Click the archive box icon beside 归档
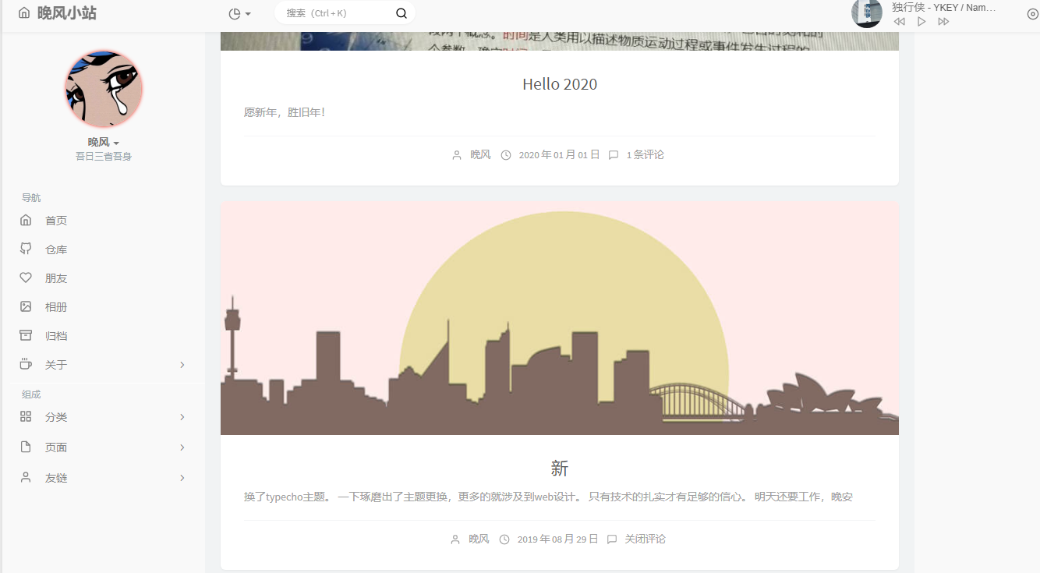Image resolution: width=1040 pixels, height=573 pixels. coord(26,335)
